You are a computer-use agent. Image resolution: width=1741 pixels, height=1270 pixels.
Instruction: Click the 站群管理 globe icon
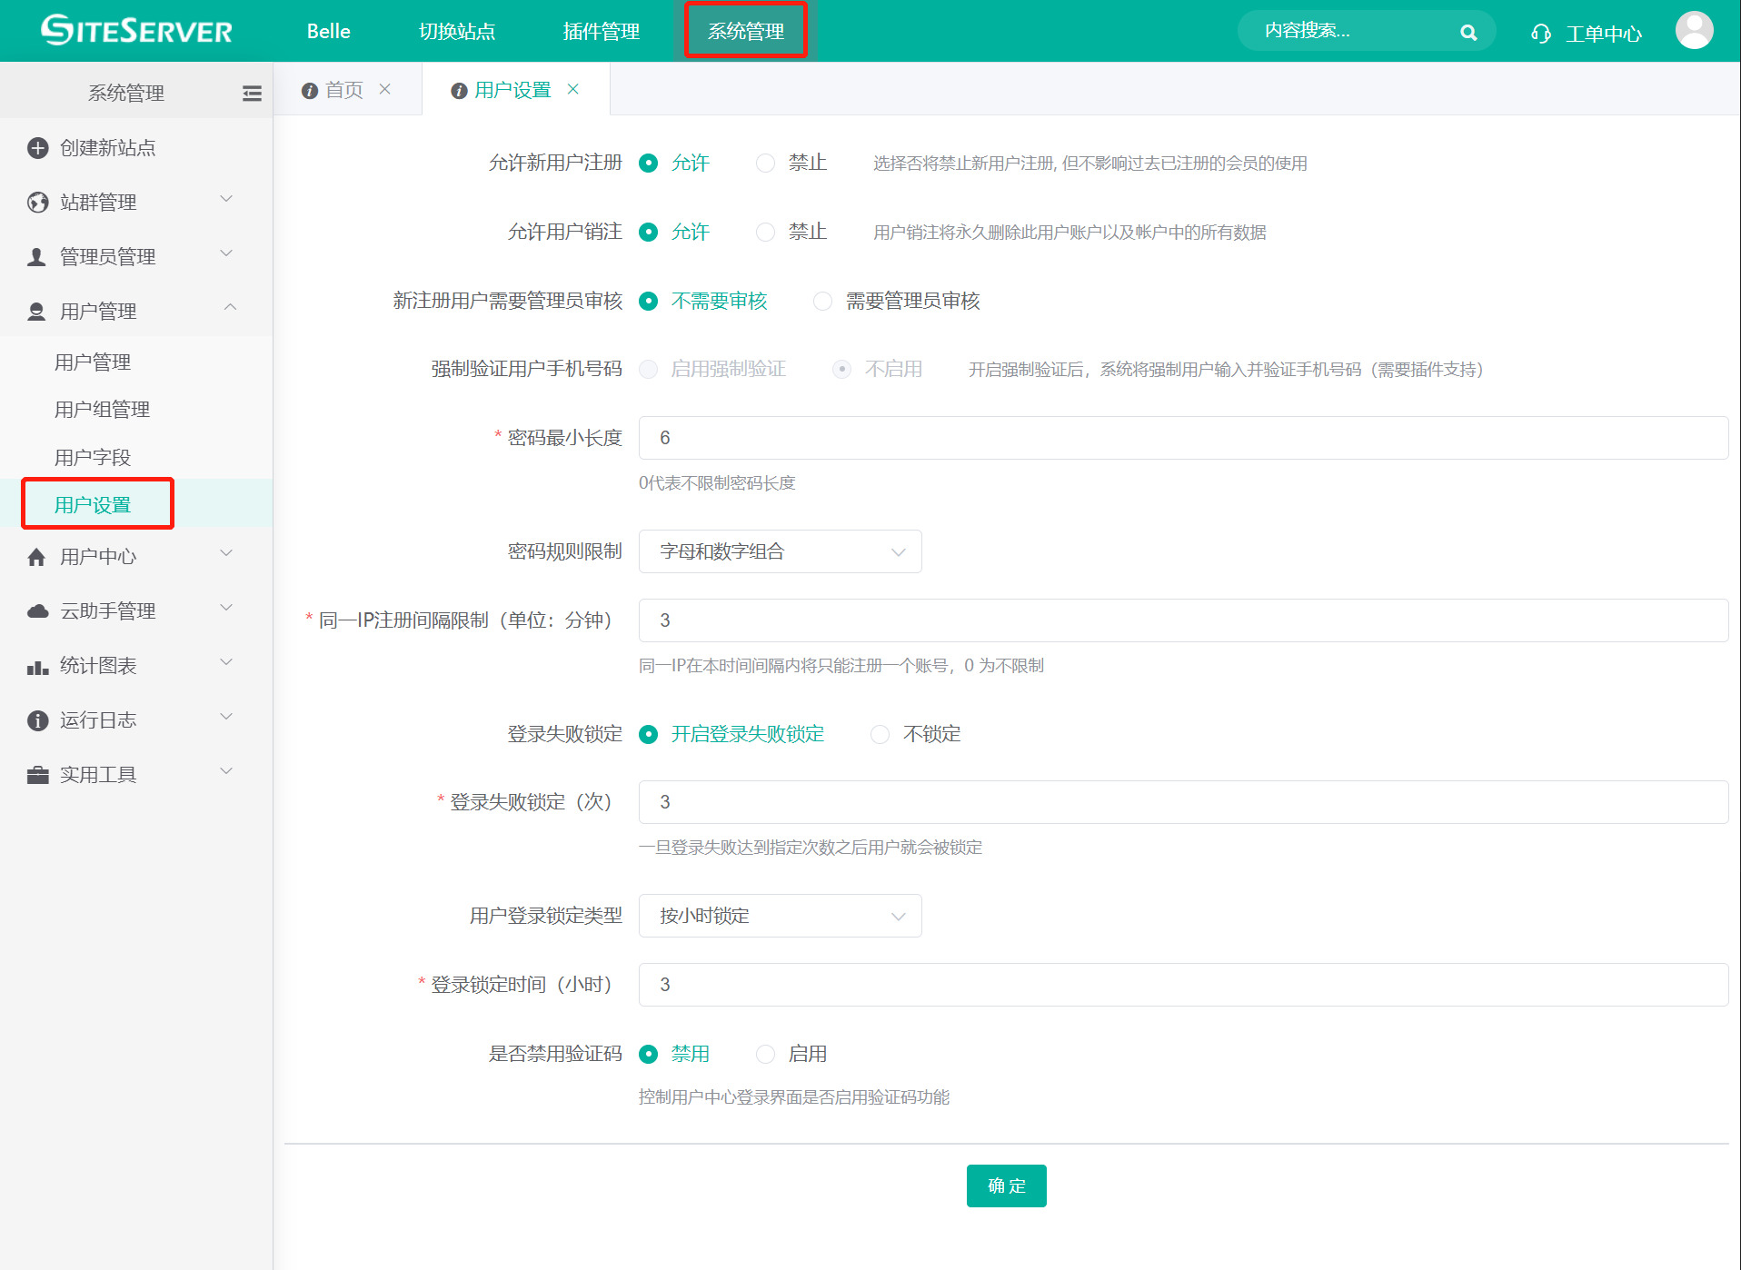click(x=37, y=202)
